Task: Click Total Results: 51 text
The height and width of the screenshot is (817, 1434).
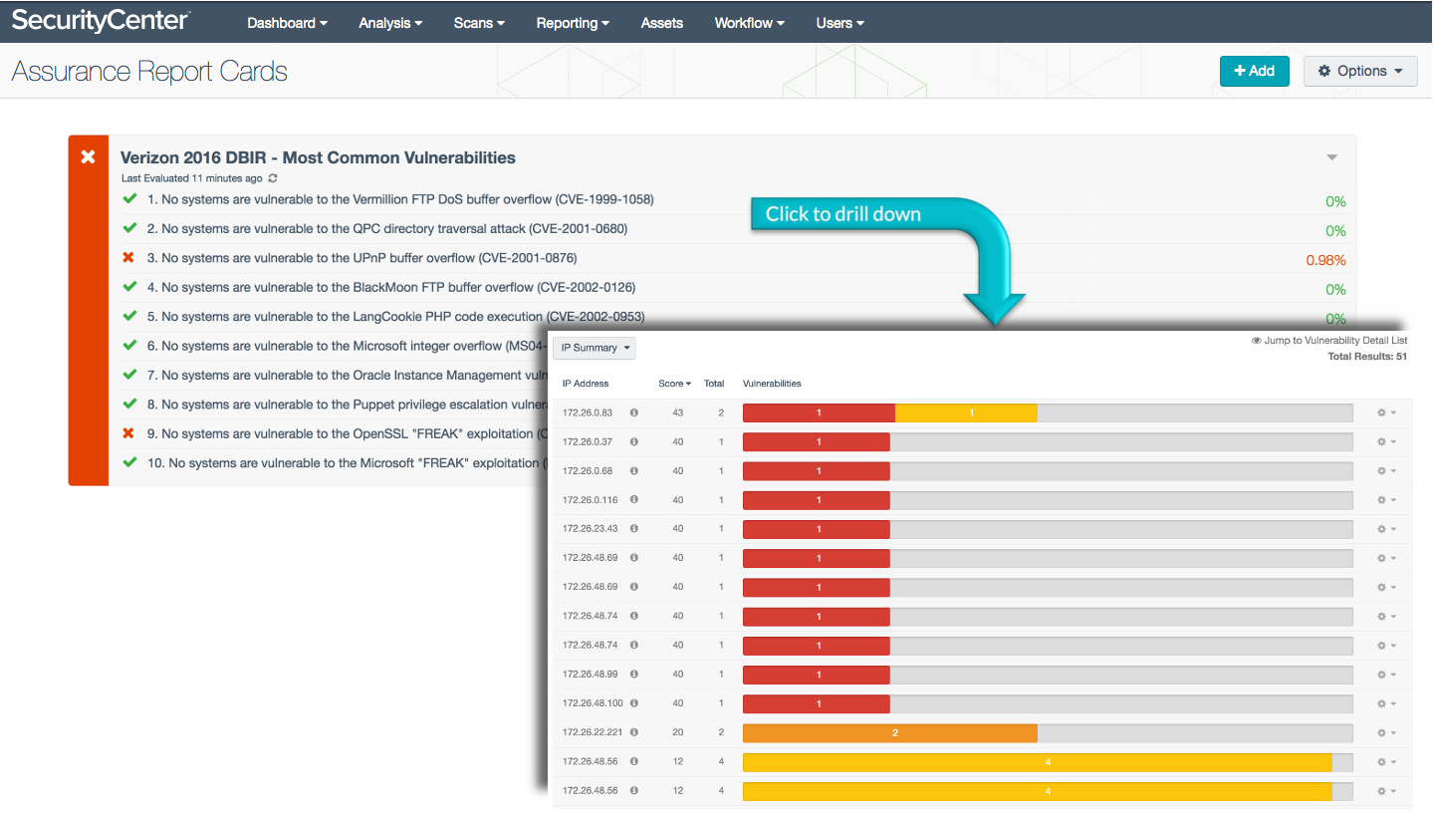Action: coord(1367,356)
